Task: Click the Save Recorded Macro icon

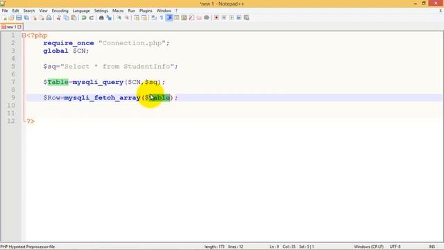Action: 246,18
